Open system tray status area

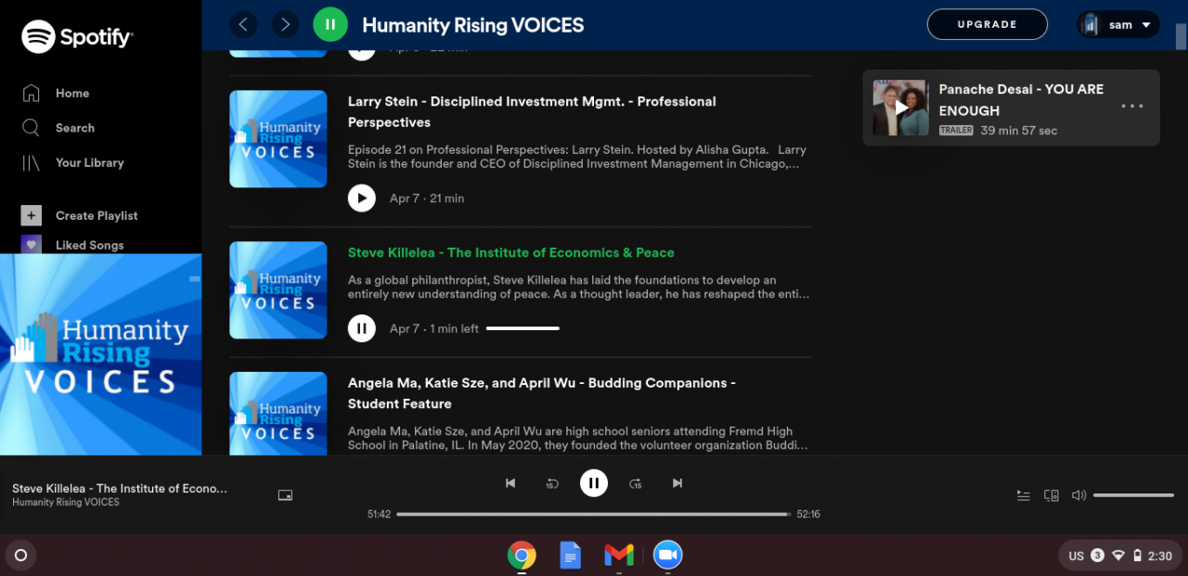(1120, 556)
